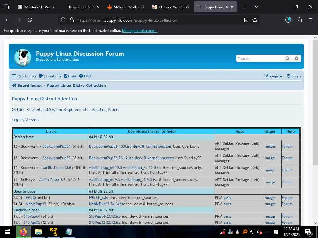
Task: Open Windows Start menu
Action: click(7, 232)
